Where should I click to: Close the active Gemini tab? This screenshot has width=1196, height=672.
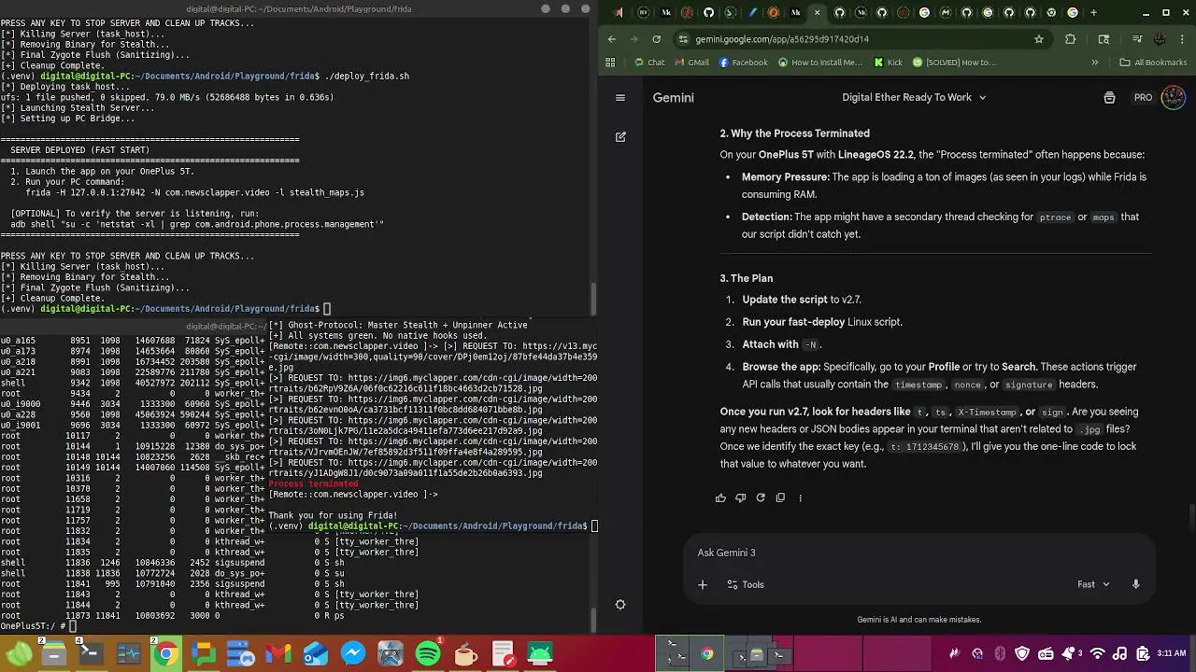pyautogui.click(x=818, y=13)
